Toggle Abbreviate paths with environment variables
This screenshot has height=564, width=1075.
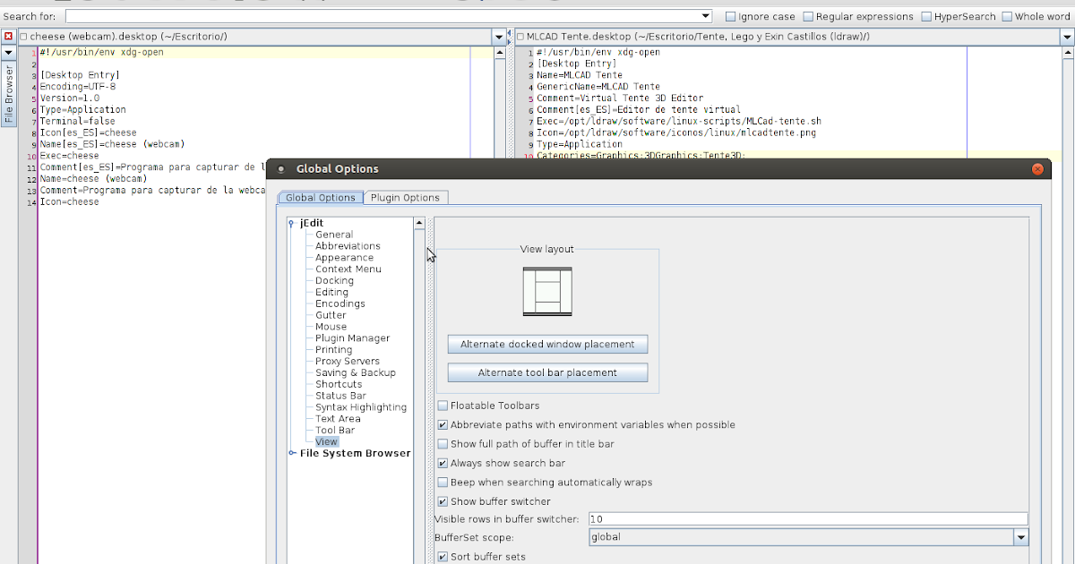586,425
